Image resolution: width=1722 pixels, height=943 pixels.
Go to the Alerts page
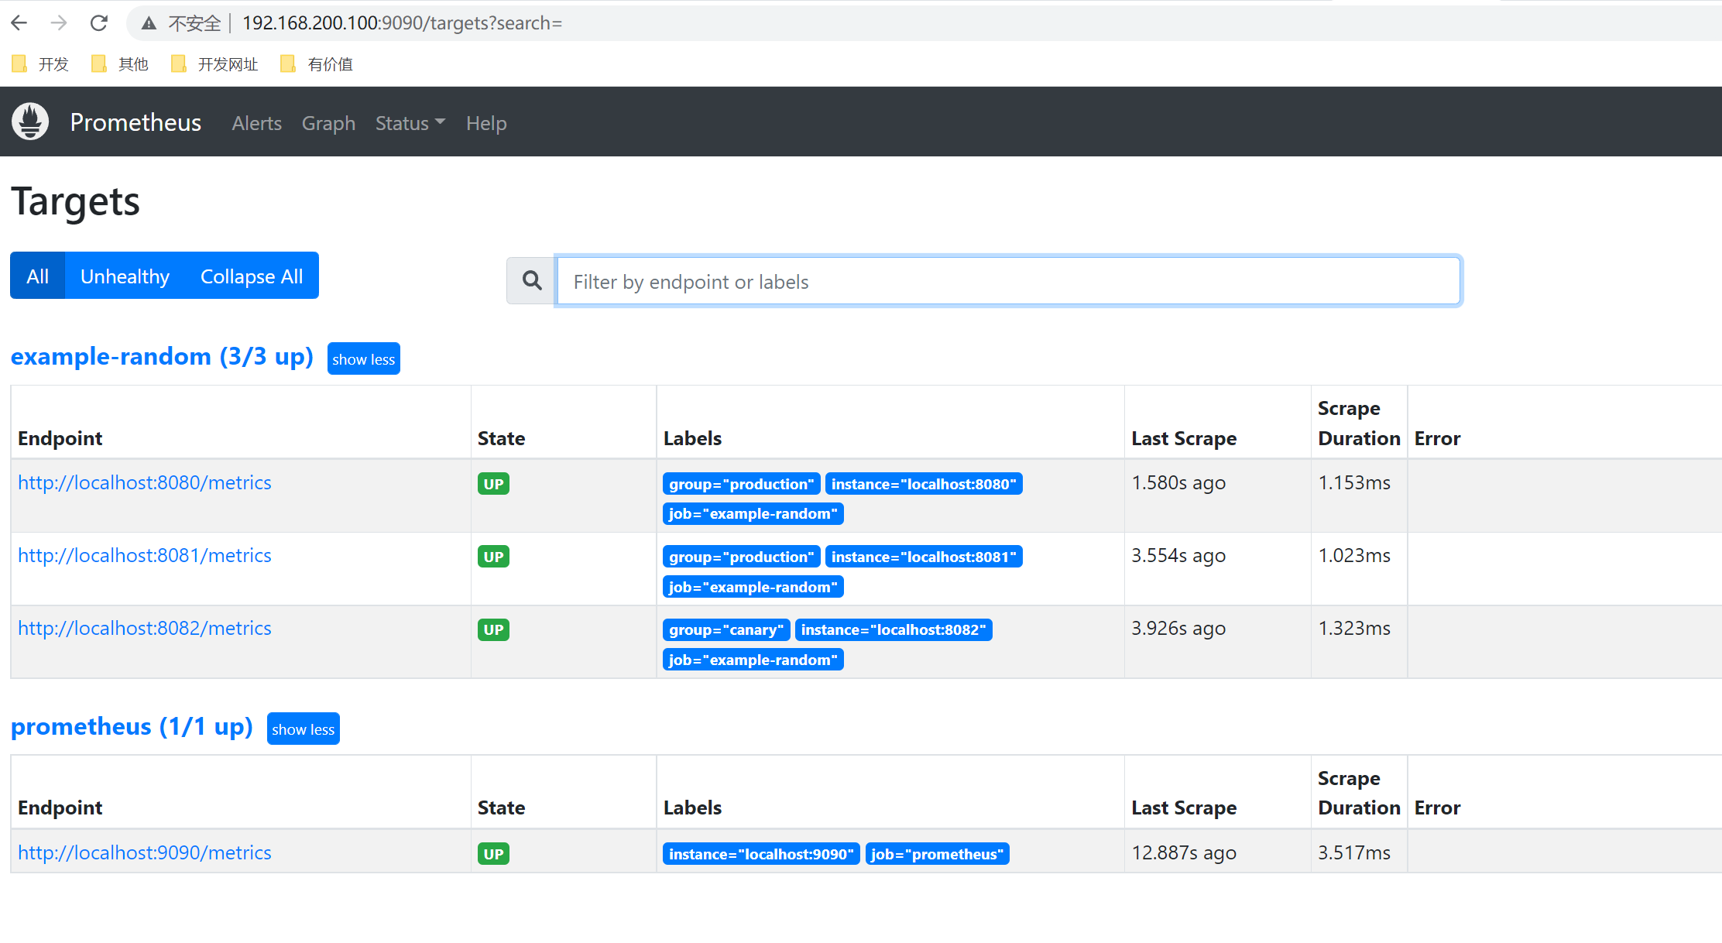point(256,123)
